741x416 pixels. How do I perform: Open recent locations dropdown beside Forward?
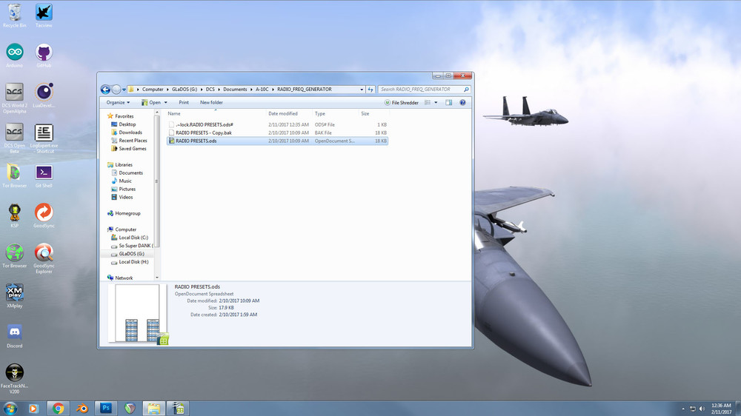pyautogui.click(x=124, y=90)
